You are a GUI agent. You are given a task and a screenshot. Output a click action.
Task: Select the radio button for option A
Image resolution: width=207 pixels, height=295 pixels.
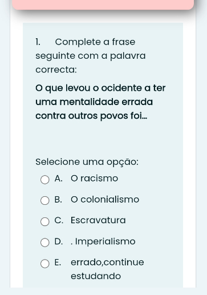[x=45, y=180]
